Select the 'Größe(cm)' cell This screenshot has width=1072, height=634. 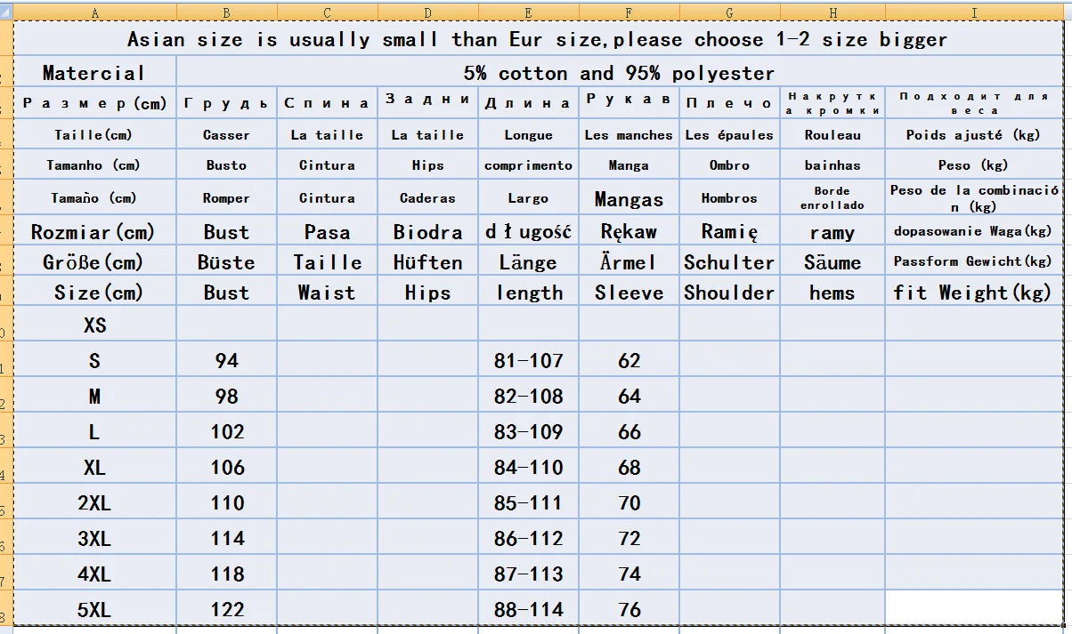pyautogui.click(x=93, y=262)
